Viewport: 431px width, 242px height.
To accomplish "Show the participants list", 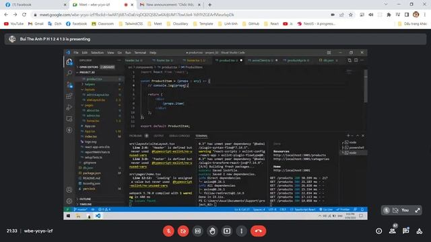I will tap(392, 231).
